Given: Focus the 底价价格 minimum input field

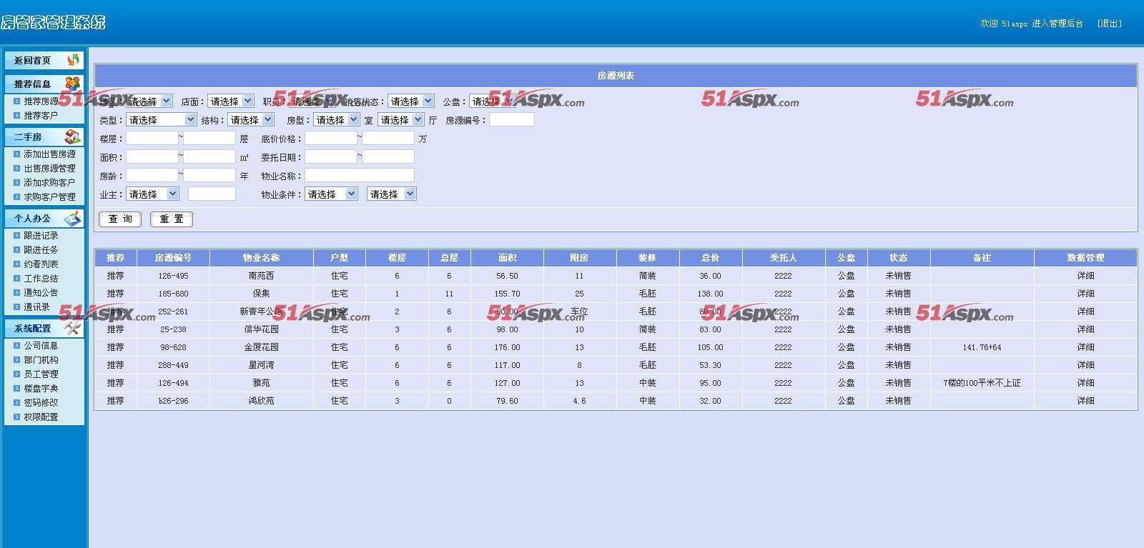Looking at the screenshot, I should point(331,139).
